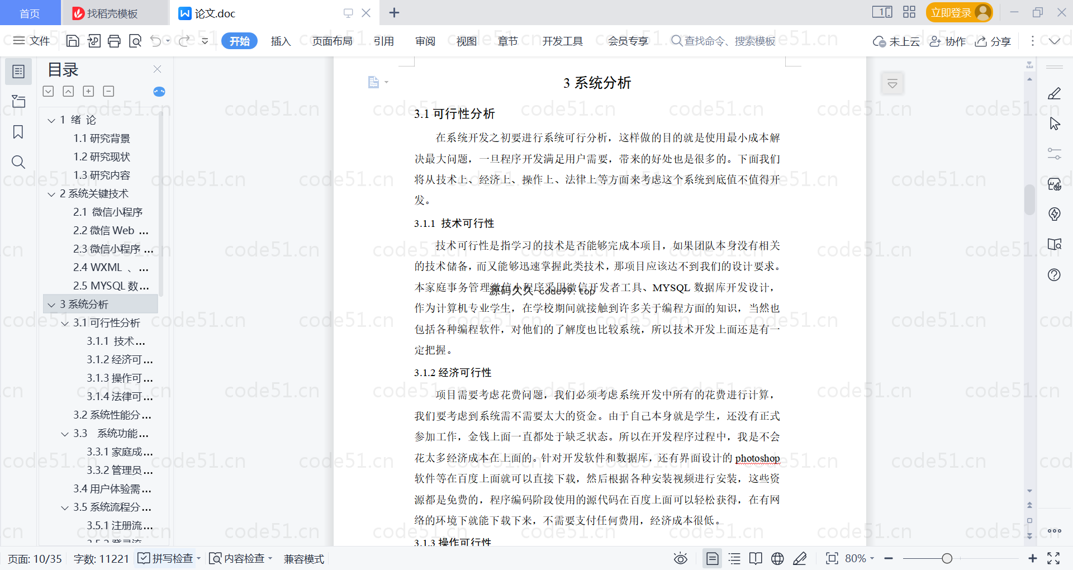
Task: Switch to the 首页 home tab
Action: pos(30,13)
